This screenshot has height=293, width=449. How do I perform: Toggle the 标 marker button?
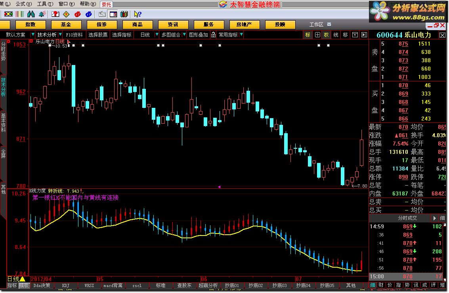[x=308, y=34]
